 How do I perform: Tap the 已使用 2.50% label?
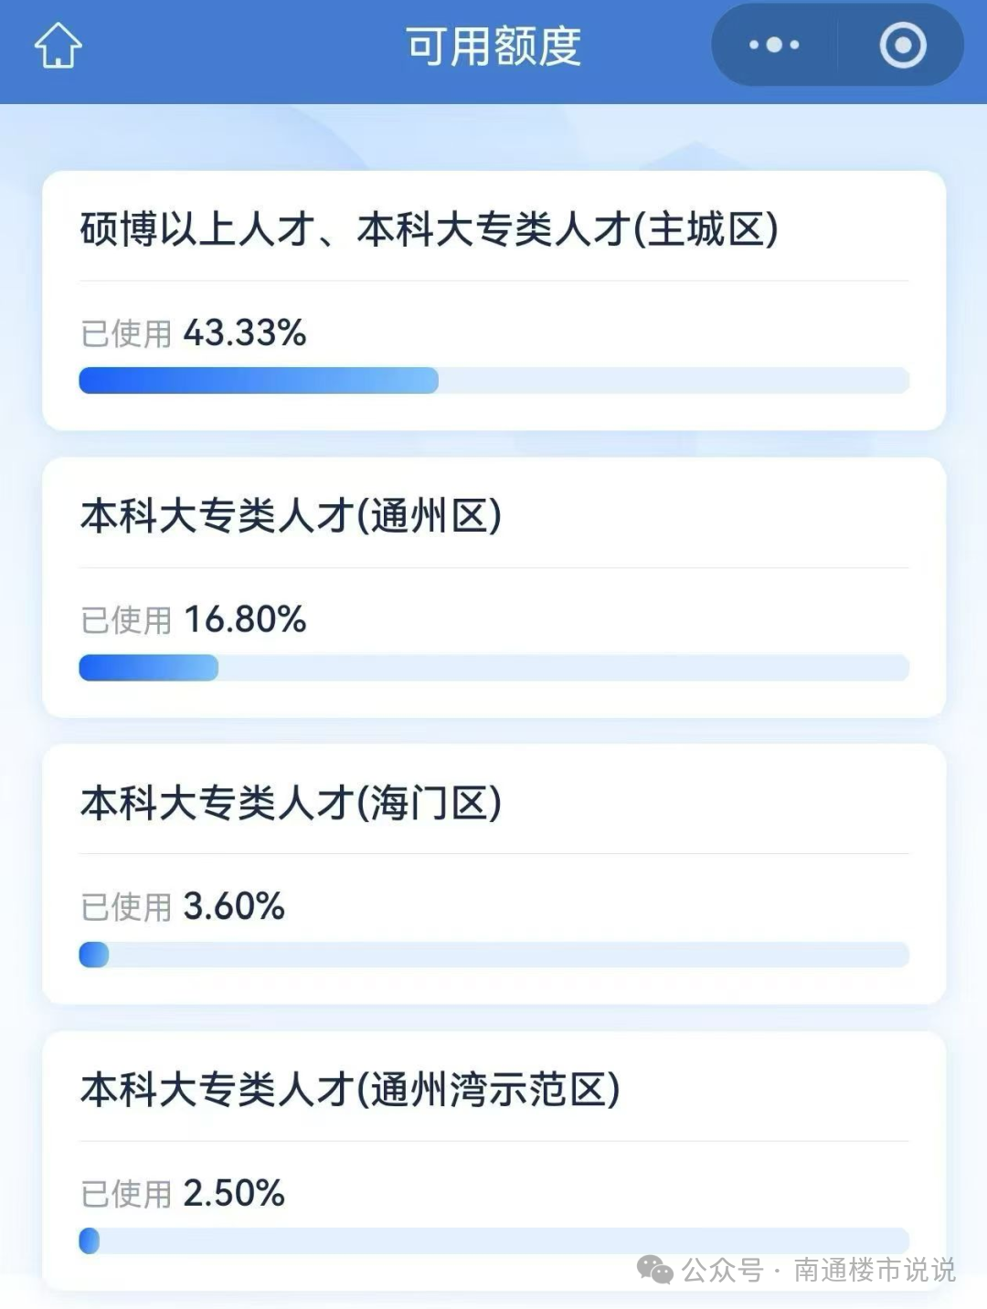click(x=183, y=1194)
